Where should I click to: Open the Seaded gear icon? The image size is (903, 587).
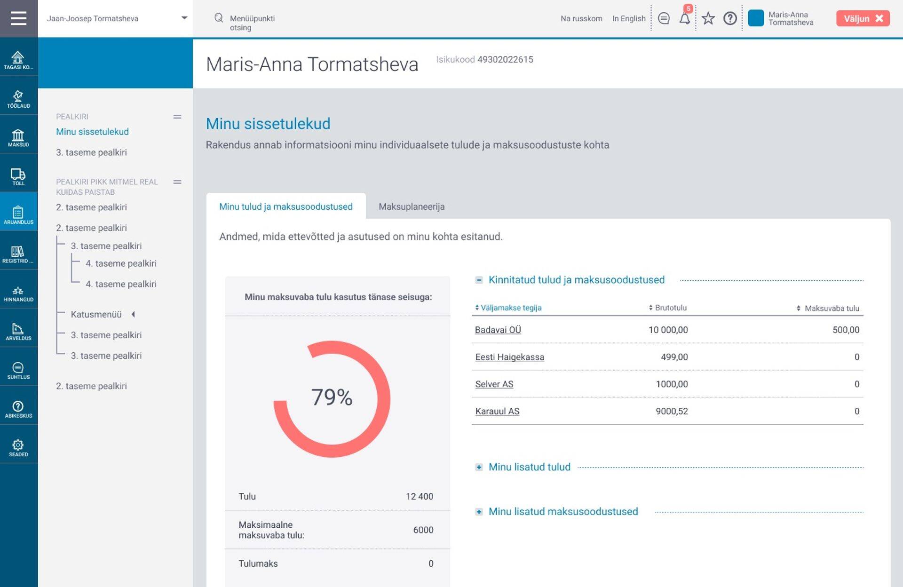(x=18, y=448)
